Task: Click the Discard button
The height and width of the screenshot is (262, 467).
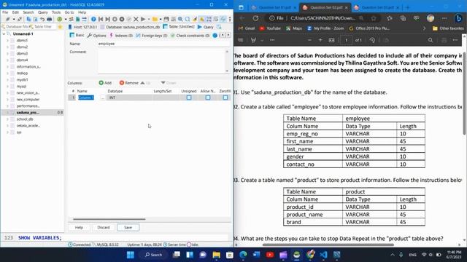Action: point(104,227)
